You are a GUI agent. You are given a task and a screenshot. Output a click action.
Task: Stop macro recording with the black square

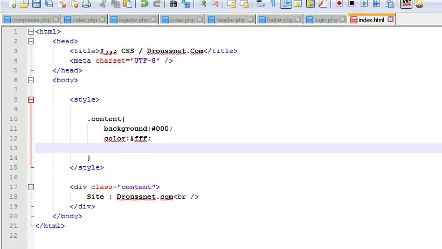pos(352,4)
